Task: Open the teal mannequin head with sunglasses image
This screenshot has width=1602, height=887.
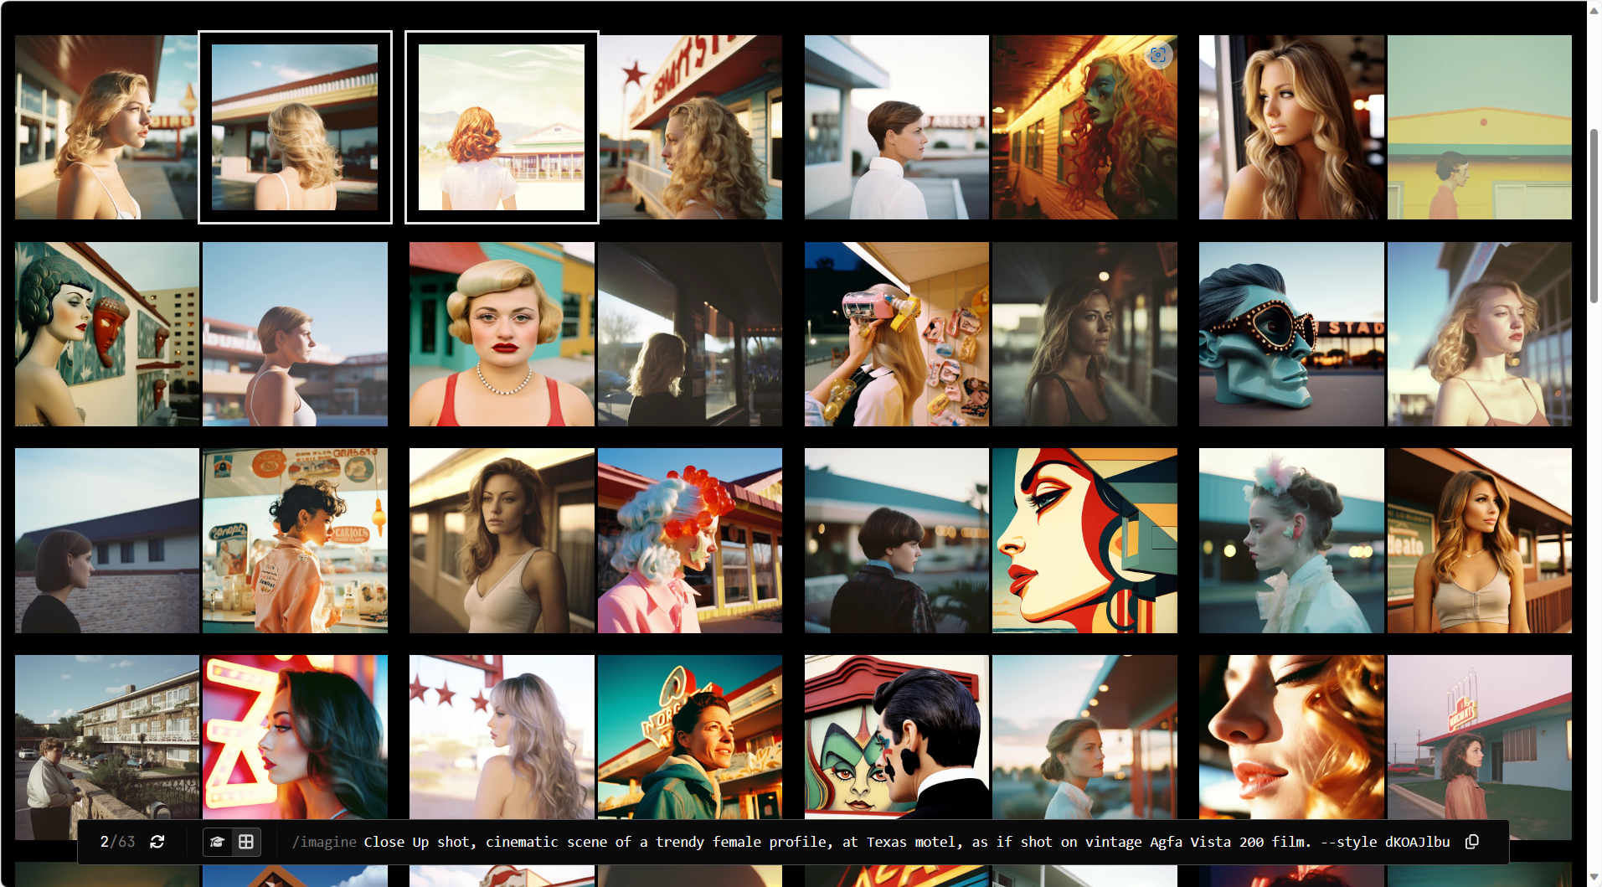Action: [x=1291, y=334]
